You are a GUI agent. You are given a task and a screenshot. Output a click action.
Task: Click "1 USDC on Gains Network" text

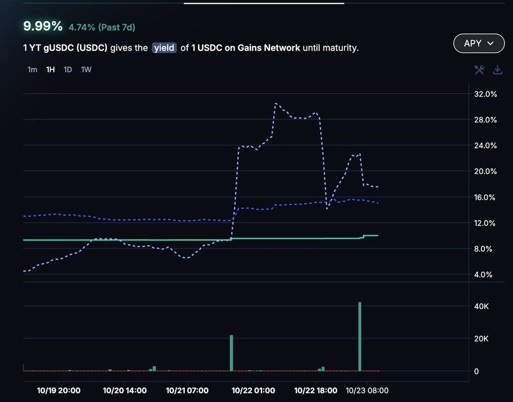pos(245,48)
